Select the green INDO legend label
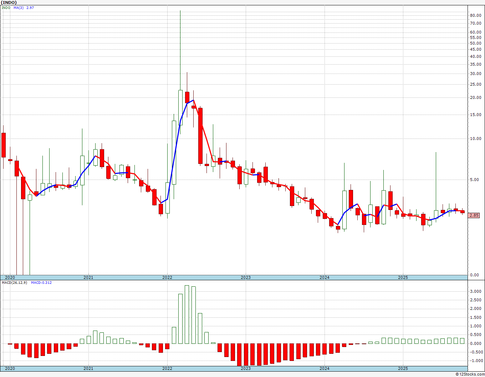The height and width of the screenshot is (377, 485). (6, 7)
